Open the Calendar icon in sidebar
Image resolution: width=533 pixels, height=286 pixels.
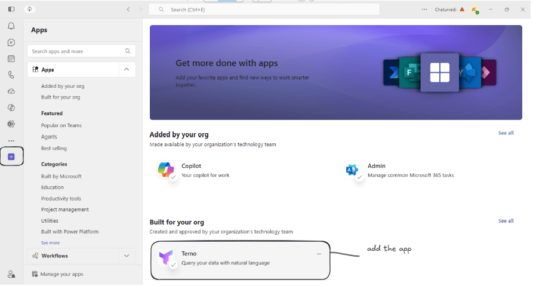(11, 59)
